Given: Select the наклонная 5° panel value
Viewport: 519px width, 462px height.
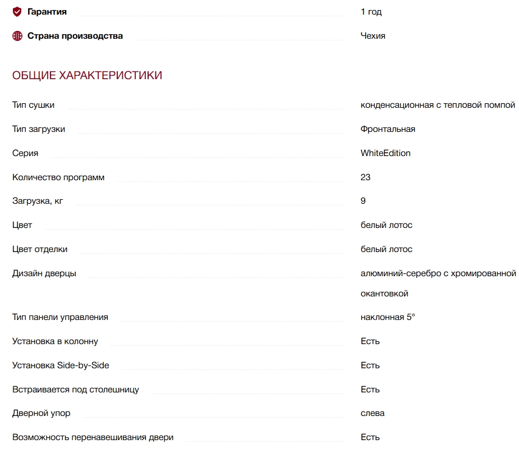Looking at the screenshot, I should tap(388, 317).
